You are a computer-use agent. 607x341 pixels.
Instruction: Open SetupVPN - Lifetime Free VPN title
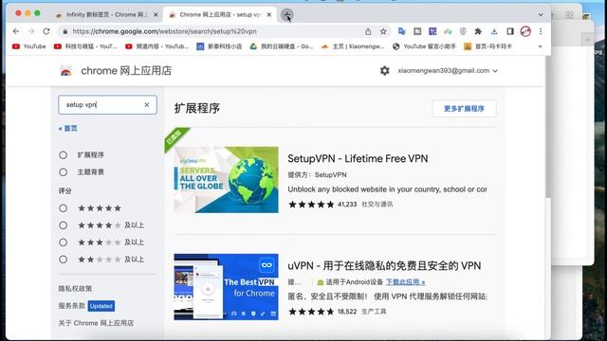point(358,159)
